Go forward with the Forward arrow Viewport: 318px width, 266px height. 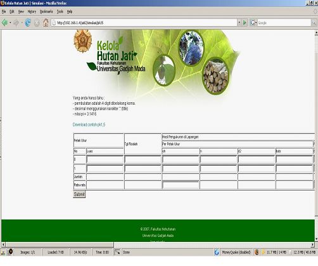pos(16,23)
